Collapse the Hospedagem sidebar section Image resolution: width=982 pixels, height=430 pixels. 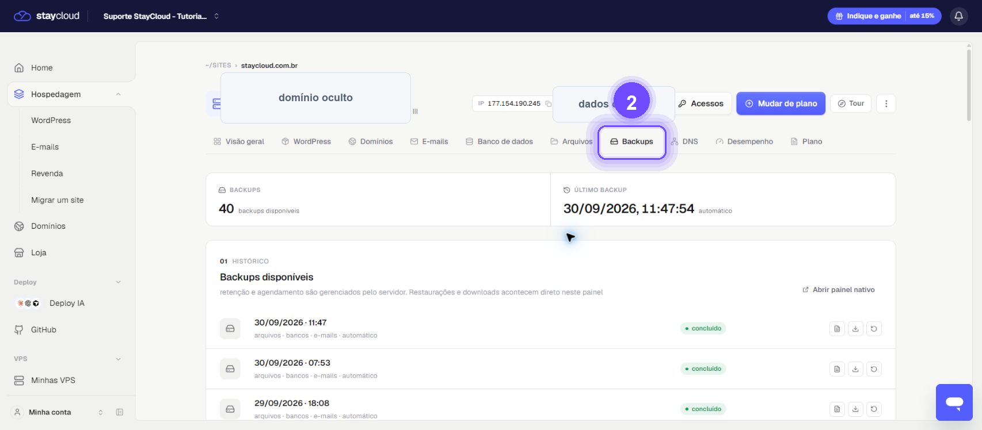click(118, 94)
